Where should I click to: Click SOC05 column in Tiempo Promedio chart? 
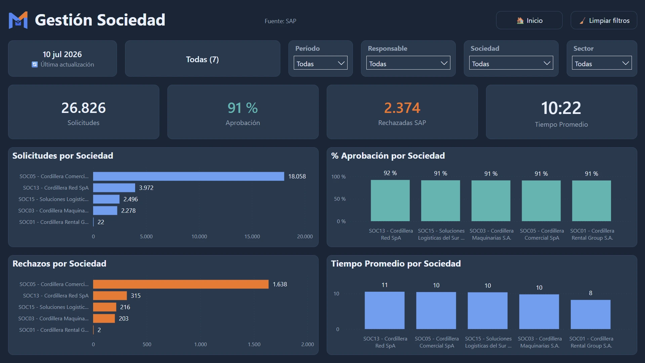click(x=436, y=311)
